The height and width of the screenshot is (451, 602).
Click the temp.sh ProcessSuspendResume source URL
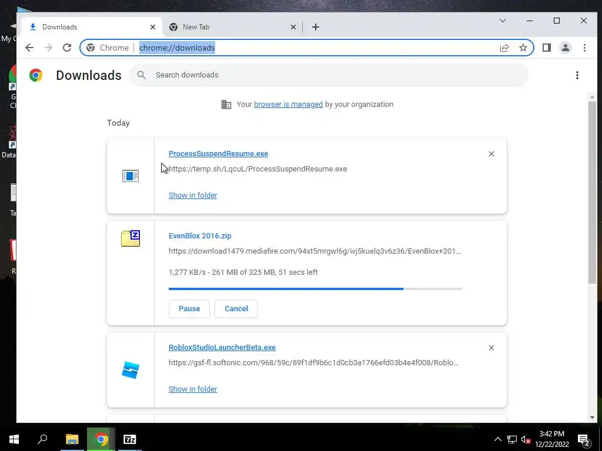click(x=257, y=169)
